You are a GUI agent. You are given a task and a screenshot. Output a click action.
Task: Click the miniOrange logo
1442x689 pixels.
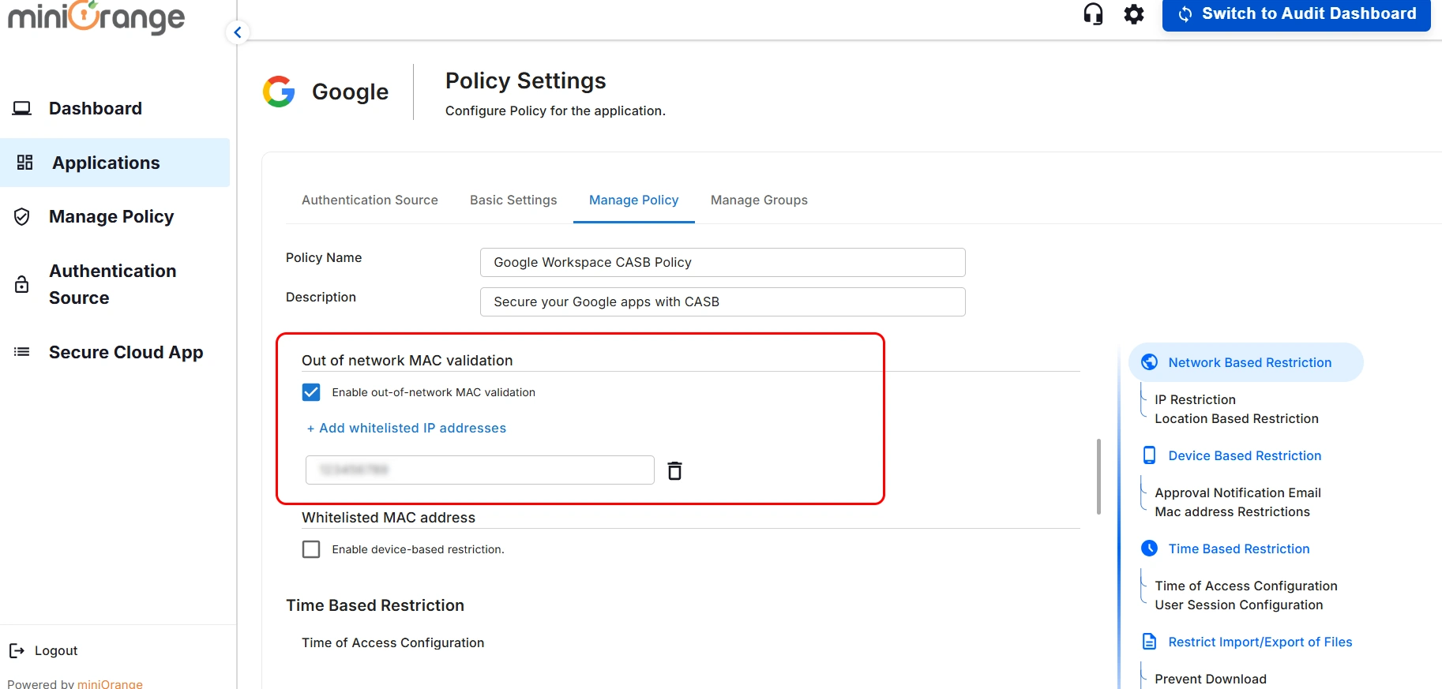[x=96, y=17]
